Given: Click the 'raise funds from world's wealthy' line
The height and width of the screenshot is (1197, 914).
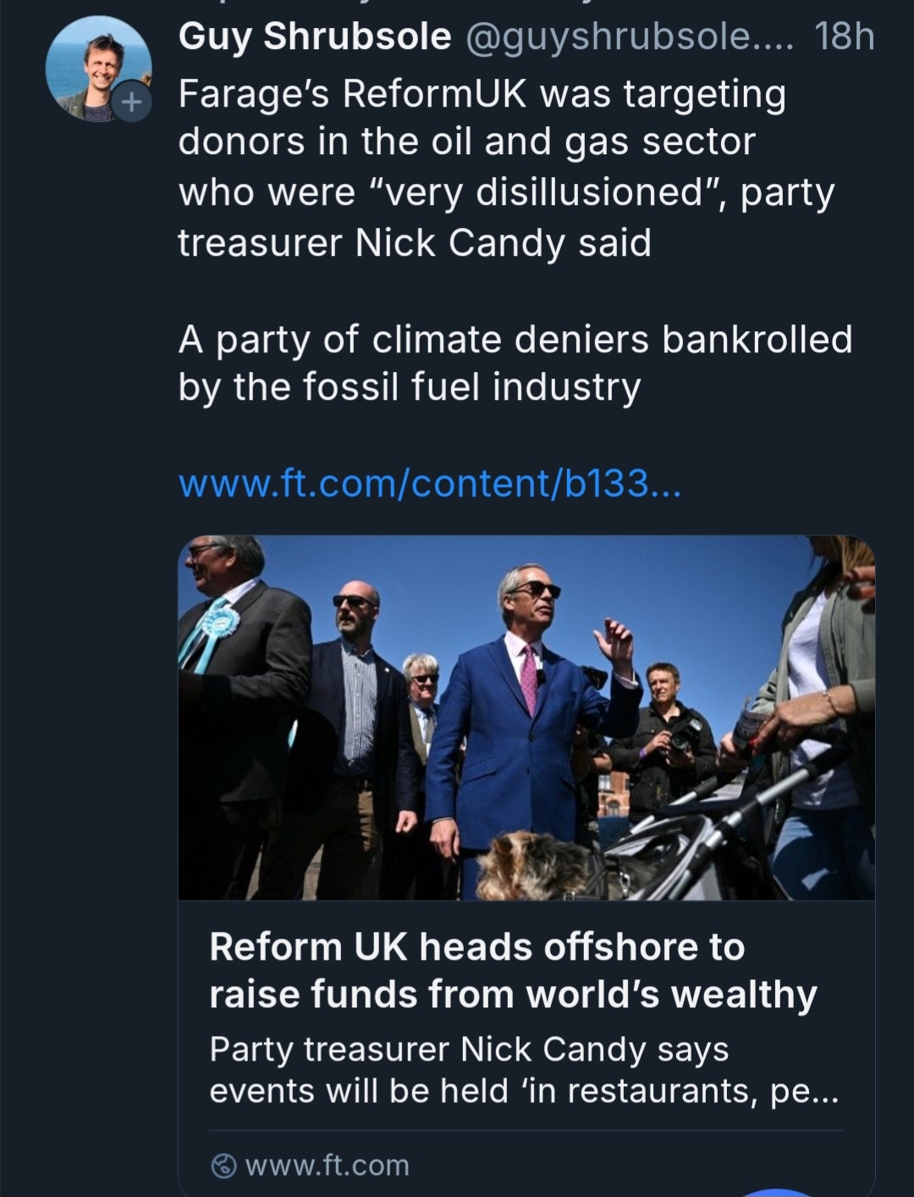Looking at the screenshot, I should [513, 994].
